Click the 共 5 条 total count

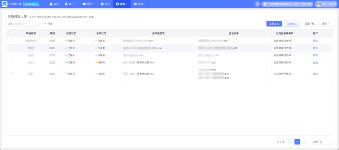coord(280,142)
